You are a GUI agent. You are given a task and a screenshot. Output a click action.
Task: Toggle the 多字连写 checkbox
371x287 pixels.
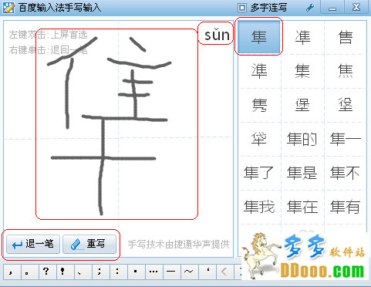(242, 8)
